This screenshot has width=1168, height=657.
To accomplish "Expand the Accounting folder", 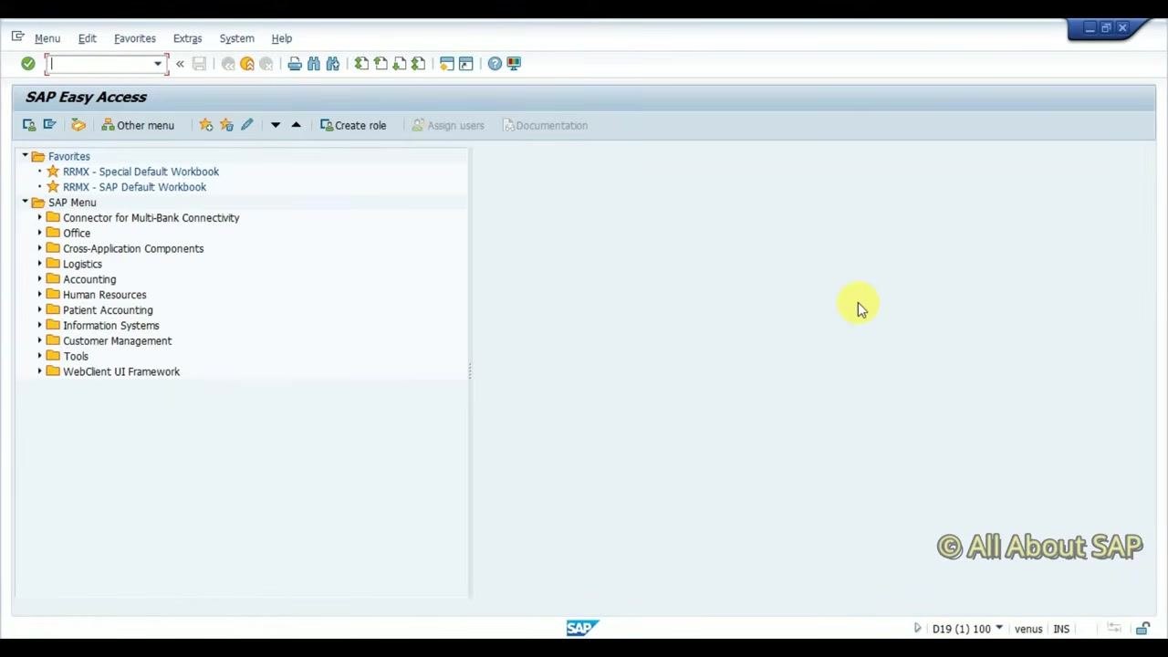I will click(x=40, y=279).
